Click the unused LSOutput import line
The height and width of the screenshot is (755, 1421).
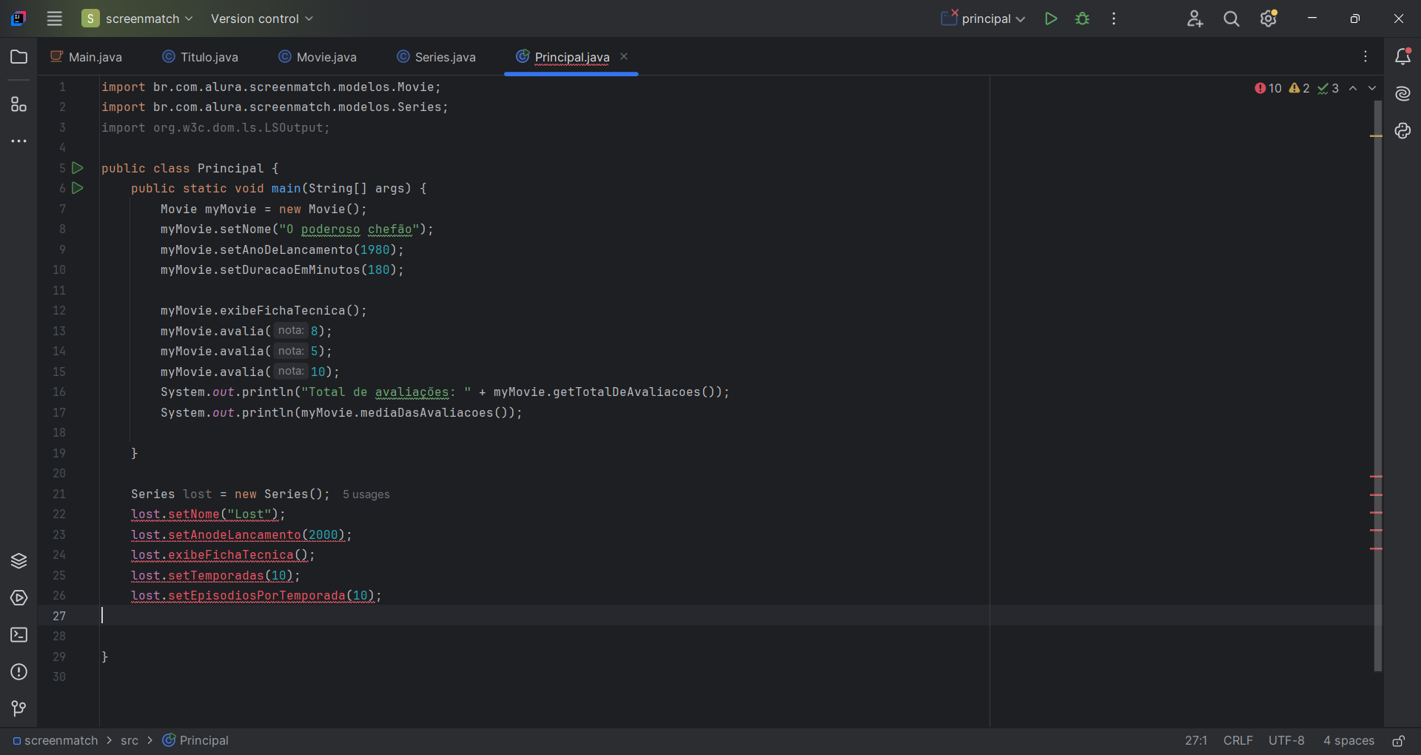coord(215,127)
